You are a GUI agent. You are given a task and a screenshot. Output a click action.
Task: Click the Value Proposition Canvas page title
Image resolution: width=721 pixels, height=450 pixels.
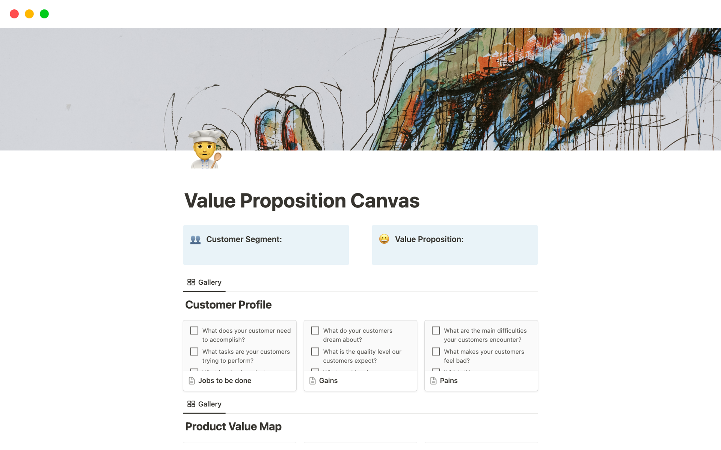click(x=302, y=201)
